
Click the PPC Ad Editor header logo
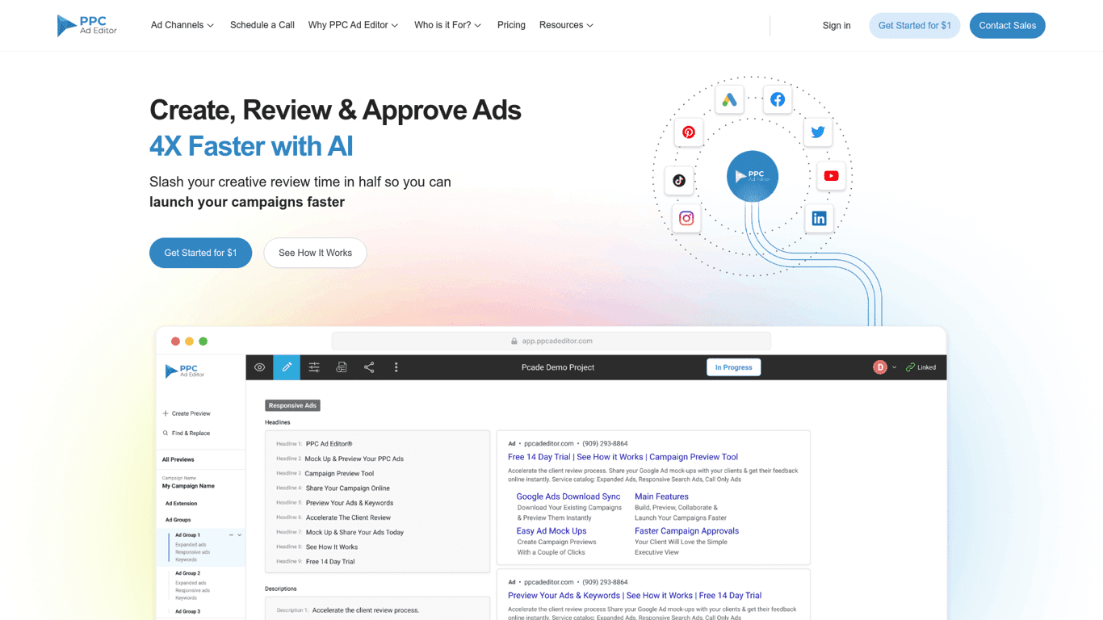[x=87, y=26]
